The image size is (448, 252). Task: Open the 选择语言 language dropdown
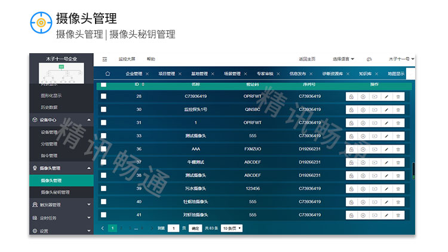(343, 59)
